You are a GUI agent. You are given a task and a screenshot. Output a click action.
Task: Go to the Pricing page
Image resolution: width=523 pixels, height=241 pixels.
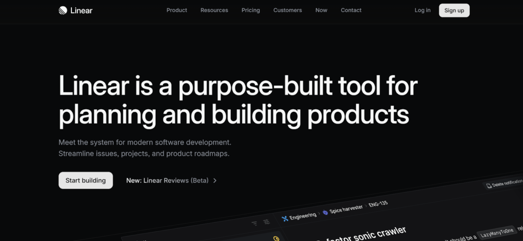tap(251, 10)
